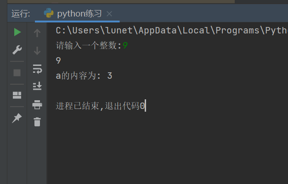
Task: Click the line a的内容为: 3
Action: click(x=84, y=76)
